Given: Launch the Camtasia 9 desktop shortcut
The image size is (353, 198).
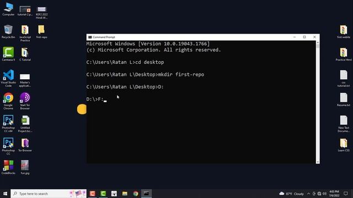Looking at the screenshot, I should click(8, 54).
